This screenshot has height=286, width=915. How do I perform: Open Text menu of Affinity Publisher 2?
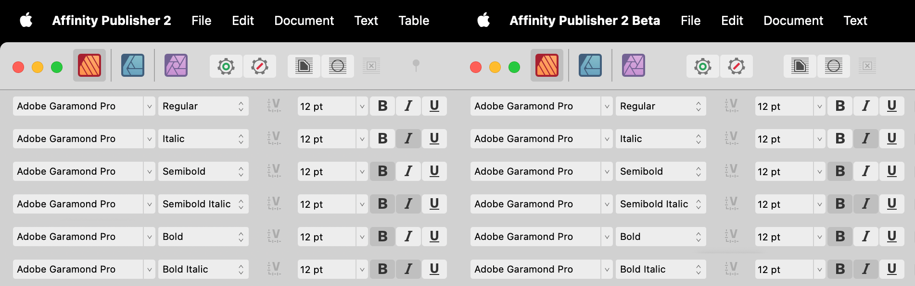click(366, 21)
